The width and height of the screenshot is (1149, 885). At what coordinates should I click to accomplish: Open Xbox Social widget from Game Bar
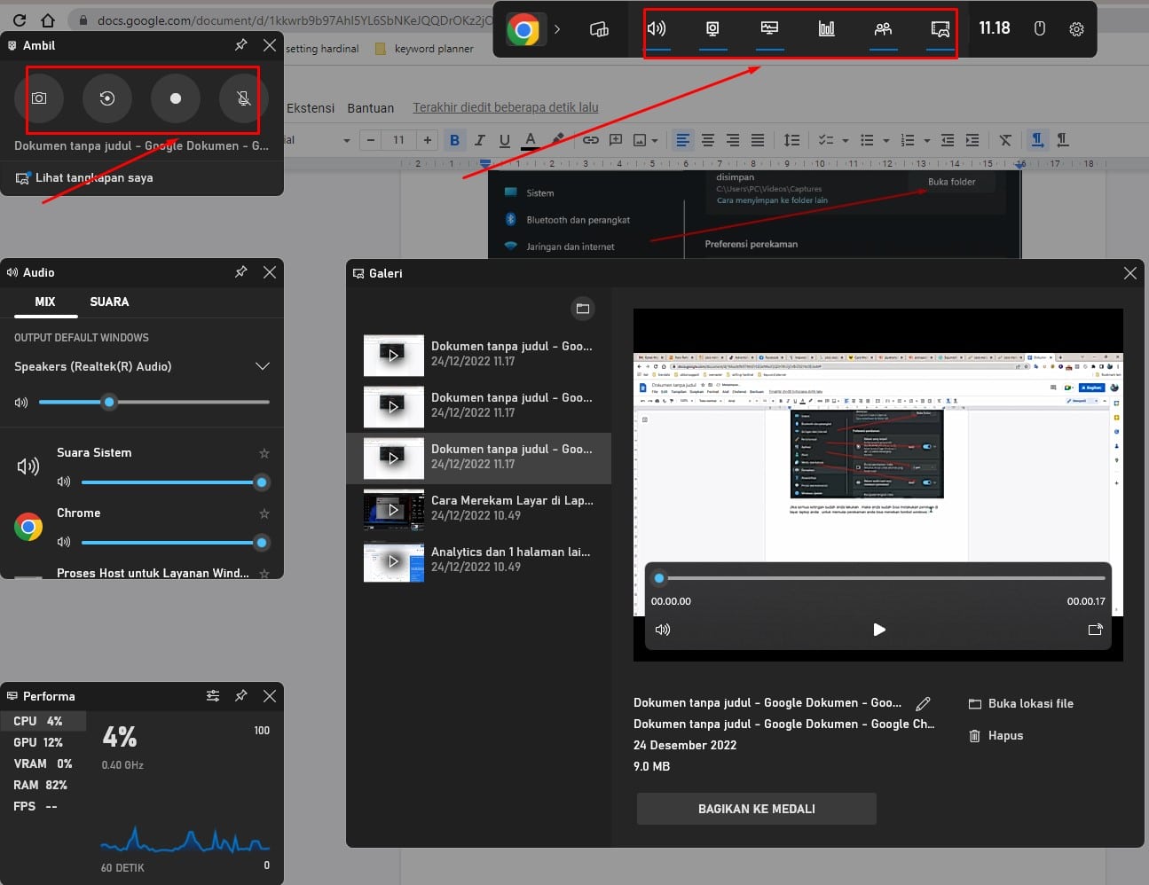pos(883,29)
